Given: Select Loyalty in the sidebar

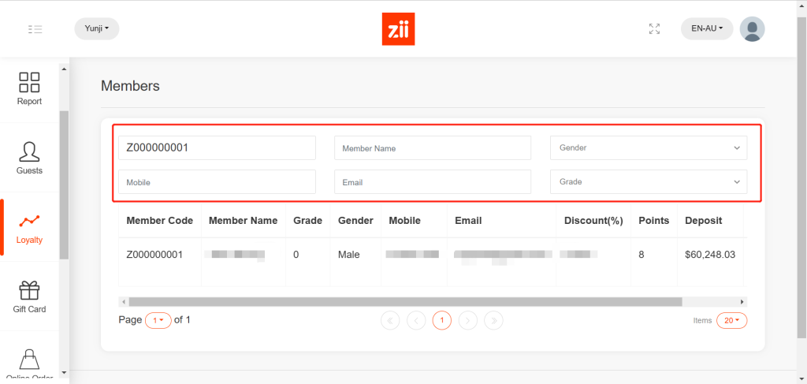Looking at the screenshot, I should tap(29, 228).
